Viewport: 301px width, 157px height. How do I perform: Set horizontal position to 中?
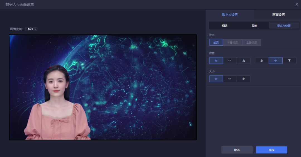tap(230, 61)
